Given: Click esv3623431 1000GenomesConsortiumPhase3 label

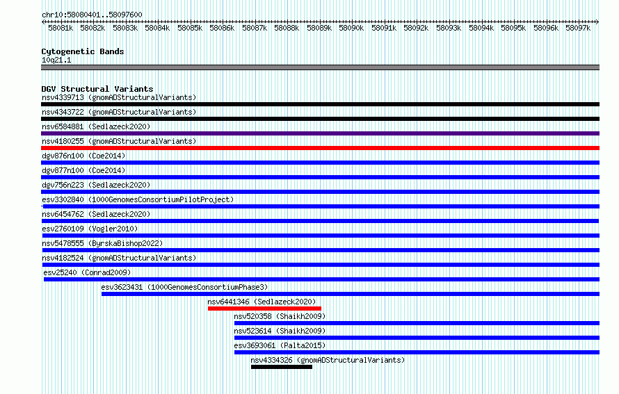Looking at the screenshot, I should 184,287.
